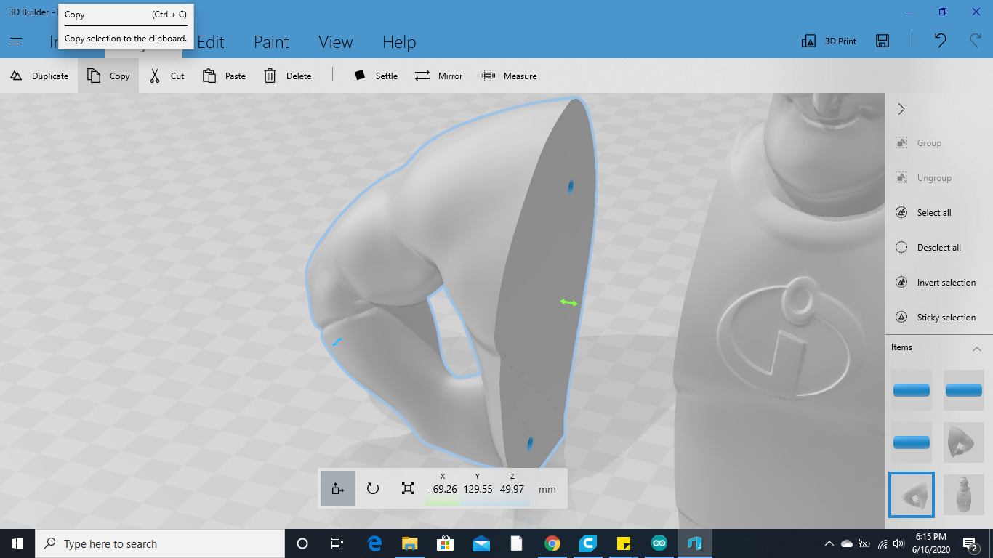Open the mm units selector
Image resolution: width=993 pixels, height=558 pixels.
click(x=547, y=489)
